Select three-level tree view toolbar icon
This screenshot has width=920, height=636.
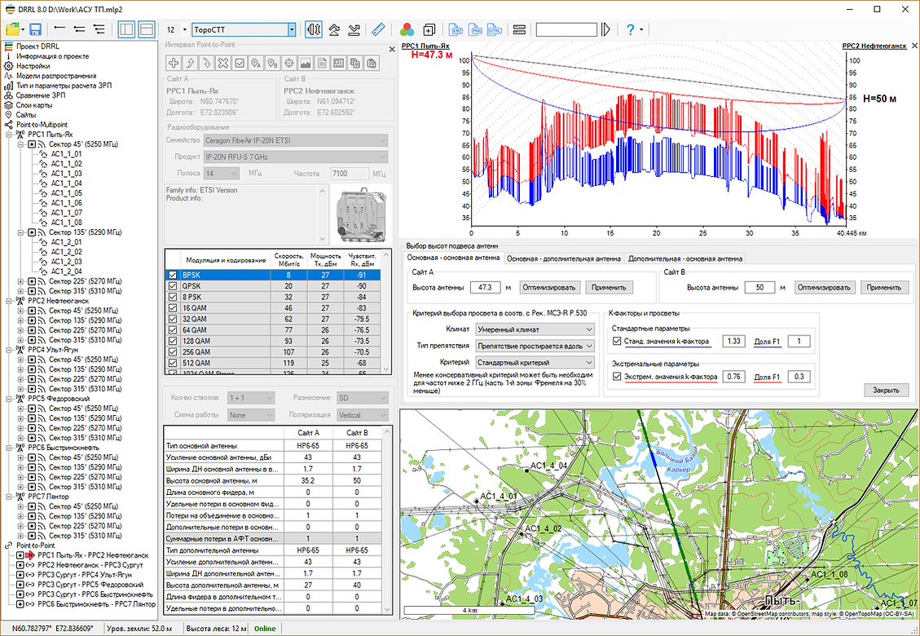[x=99, y=29]
